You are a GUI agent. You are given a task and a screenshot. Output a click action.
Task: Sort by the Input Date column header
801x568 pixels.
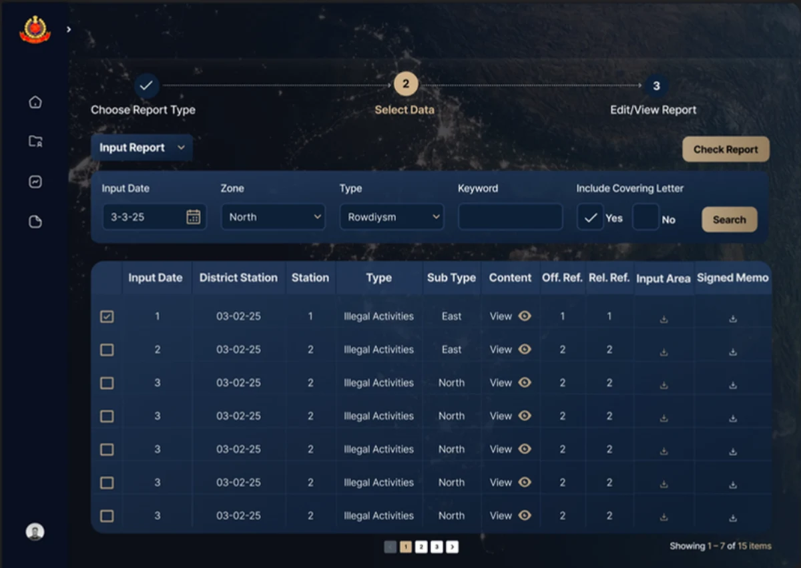pyautogui.click(x=156, y=278)
